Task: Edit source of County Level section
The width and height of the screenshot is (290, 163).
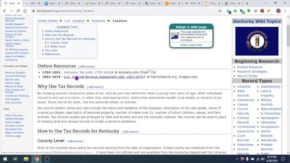Action: tap(75, 141)
